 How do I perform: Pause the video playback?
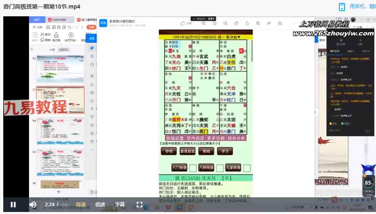[x=13, y=205]
